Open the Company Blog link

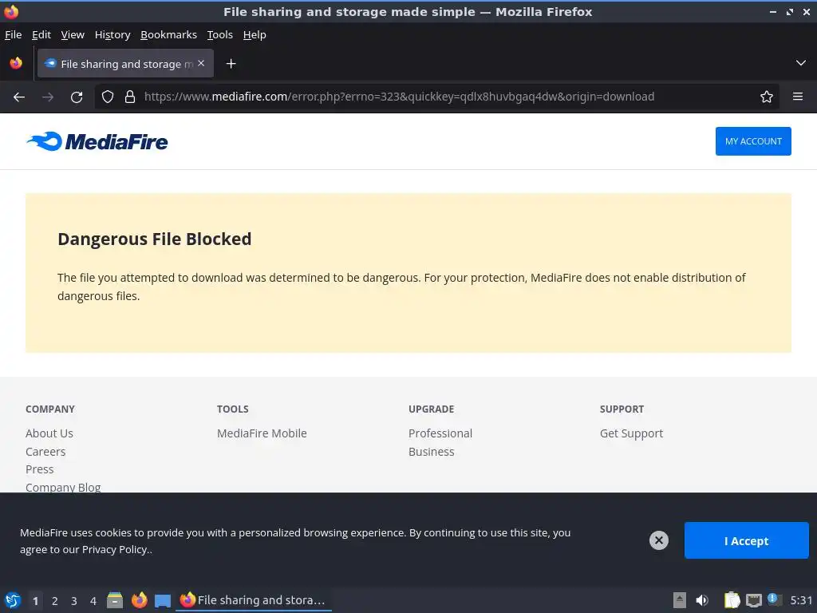(x=63, y=488)
